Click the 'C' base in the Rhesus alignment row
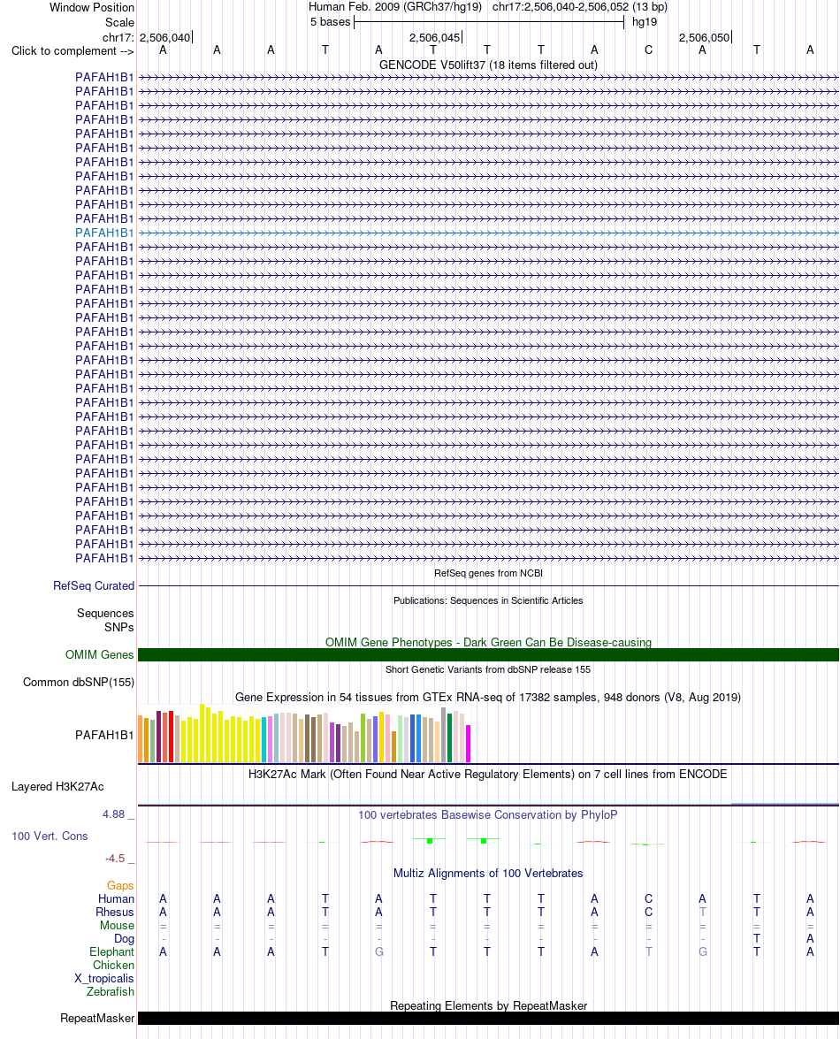Screen dimensions: 840x1039 click(648, 913)
